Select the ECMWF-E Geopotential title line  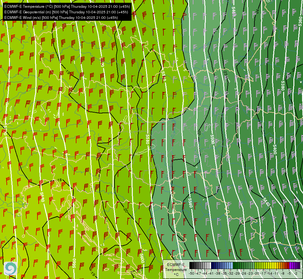tap(66, 12)
